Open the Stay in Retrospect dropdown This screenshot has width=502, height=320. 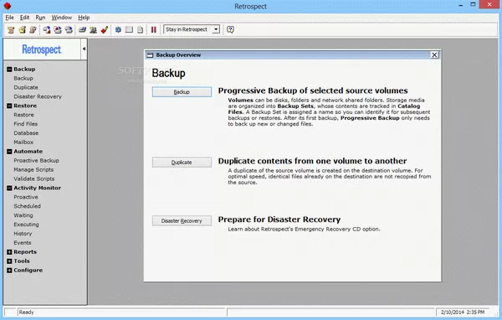tap(216, 29)
